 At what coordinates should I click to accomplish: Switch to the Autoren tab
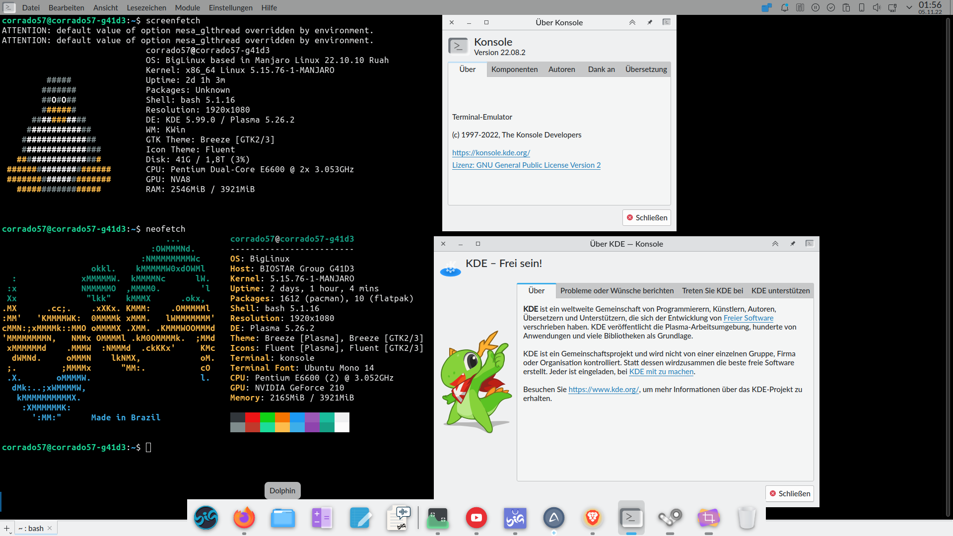561,69
